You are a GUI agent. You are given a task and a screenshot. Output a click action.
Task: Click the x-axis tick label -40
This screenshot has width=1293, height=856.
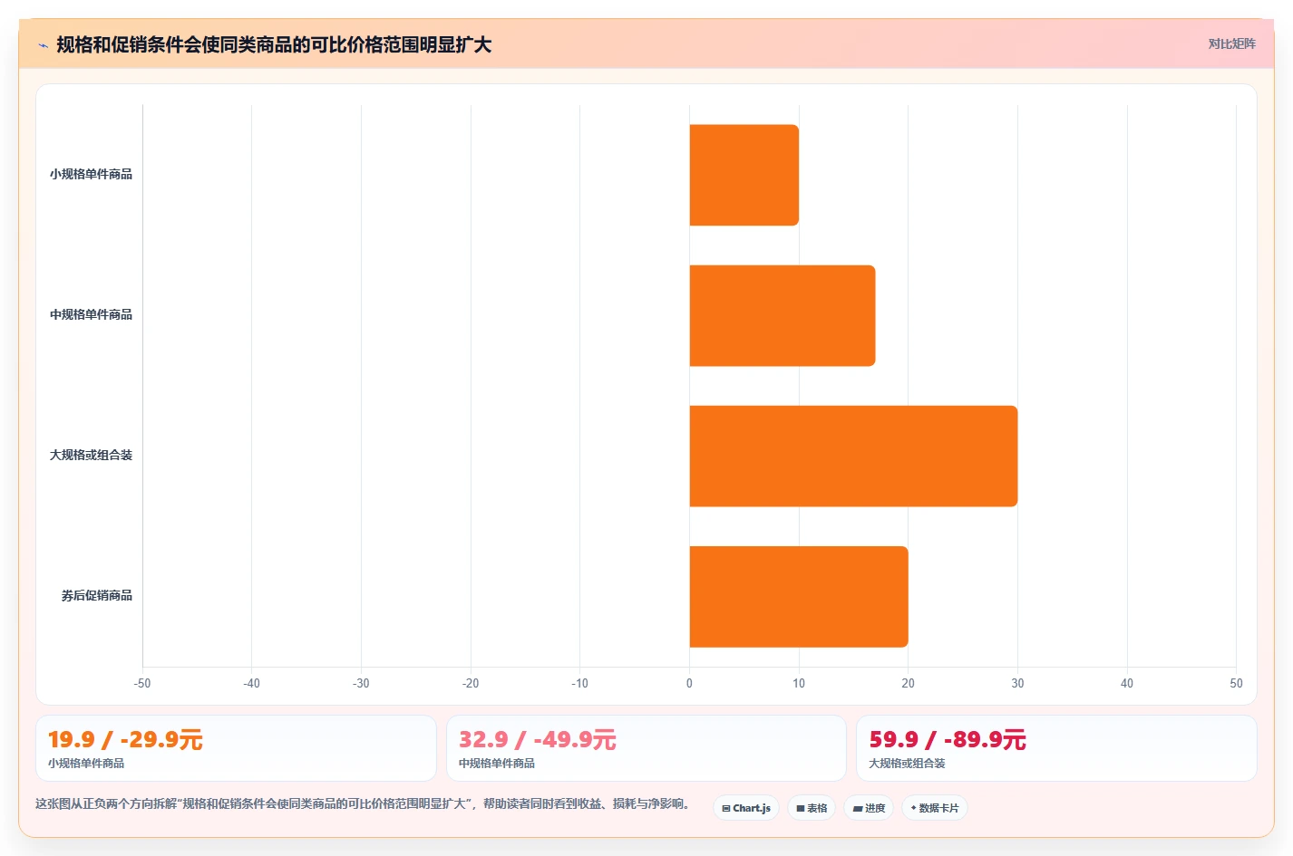(x=251, y=683)
